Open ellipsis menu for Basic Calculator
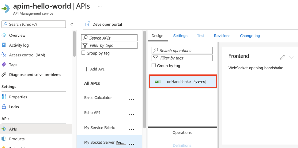298x148 pixels. pos(132,99)
